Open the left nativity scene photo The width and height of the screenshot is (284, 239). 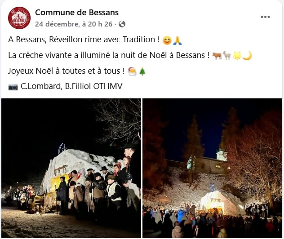[x=71, y=168]
